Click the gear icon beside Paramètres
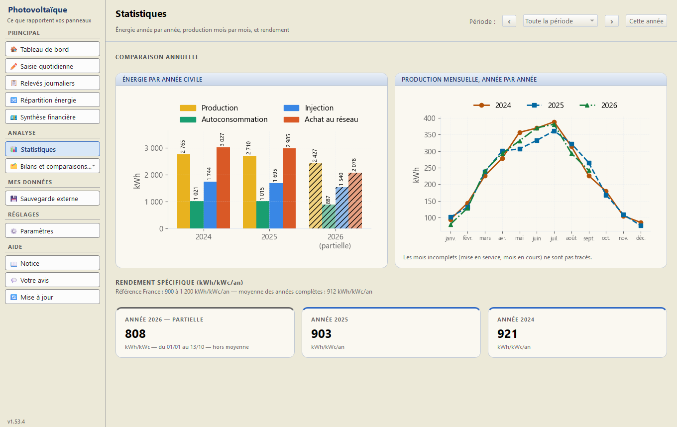 point(13,231)
